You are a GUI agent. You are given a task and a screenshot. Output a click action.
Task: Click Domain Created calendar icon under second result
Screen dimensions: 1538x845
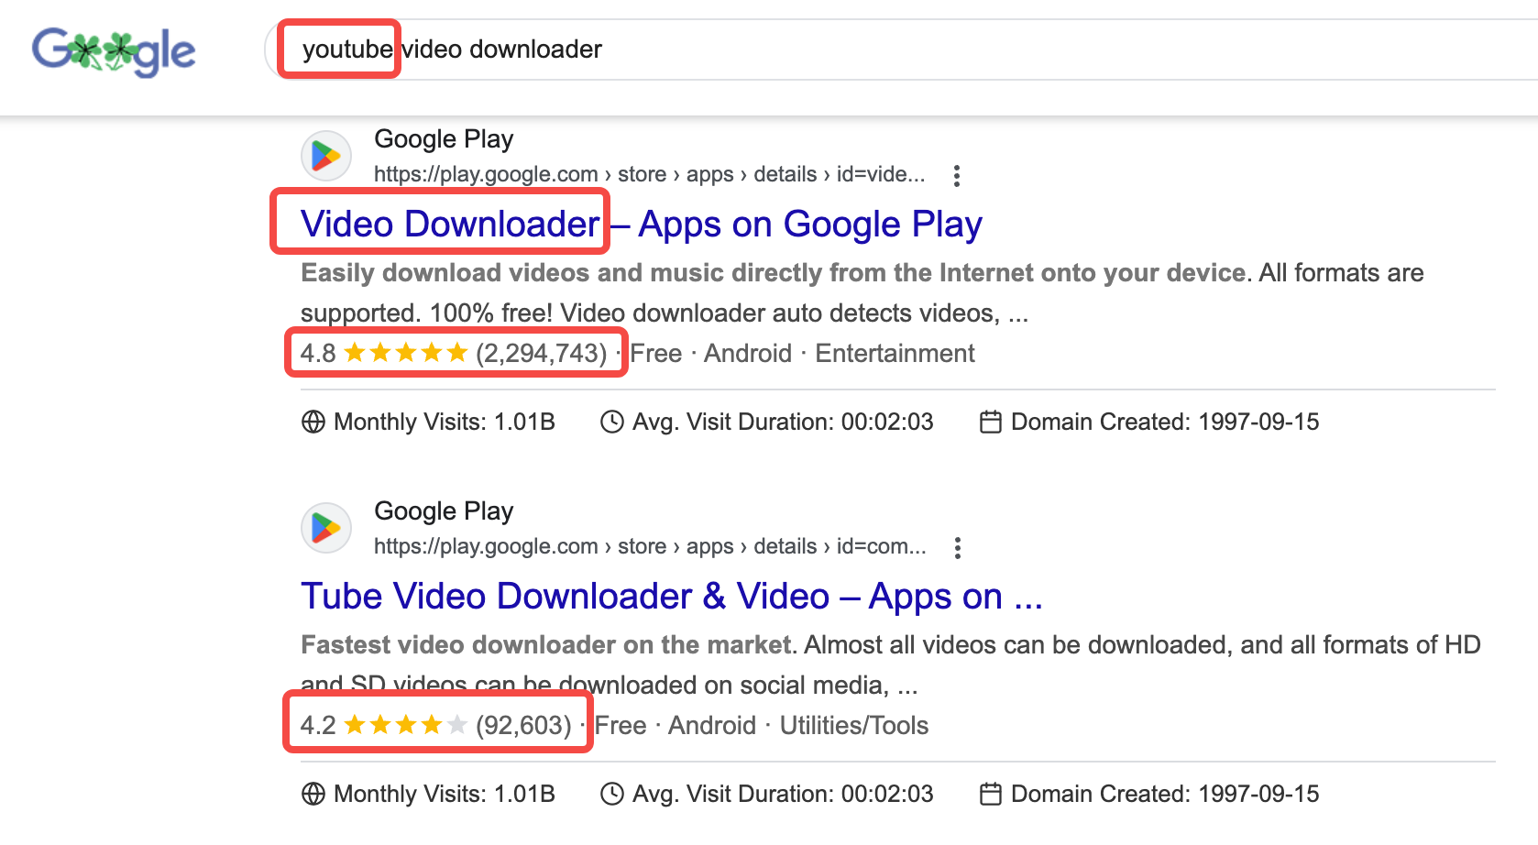click(990, 794)
